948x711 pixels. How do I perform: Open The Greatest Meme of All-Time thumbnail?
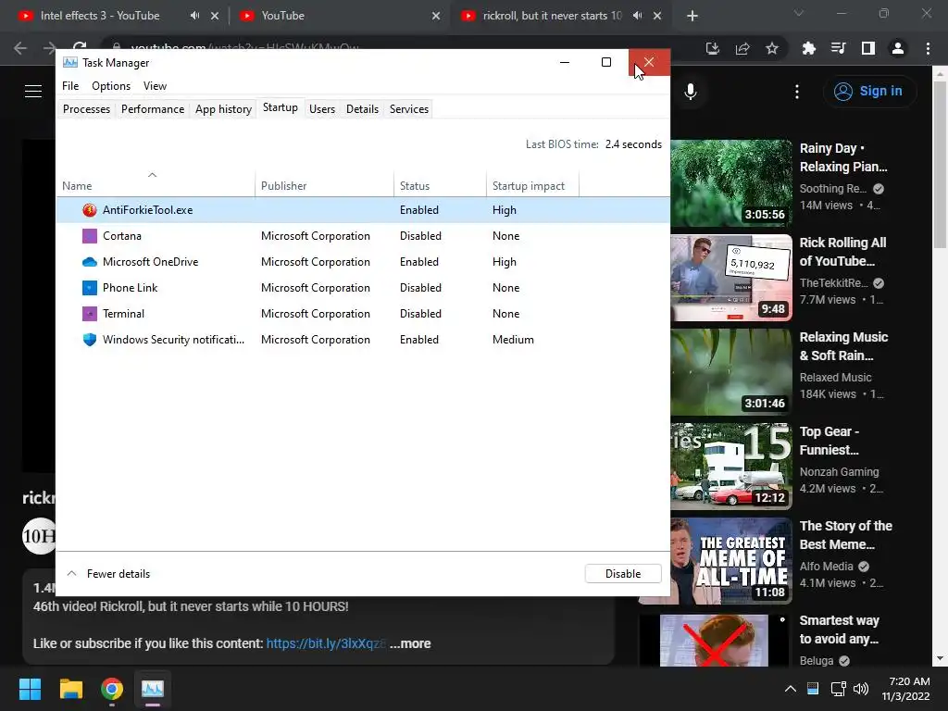(x=716, y=560)
